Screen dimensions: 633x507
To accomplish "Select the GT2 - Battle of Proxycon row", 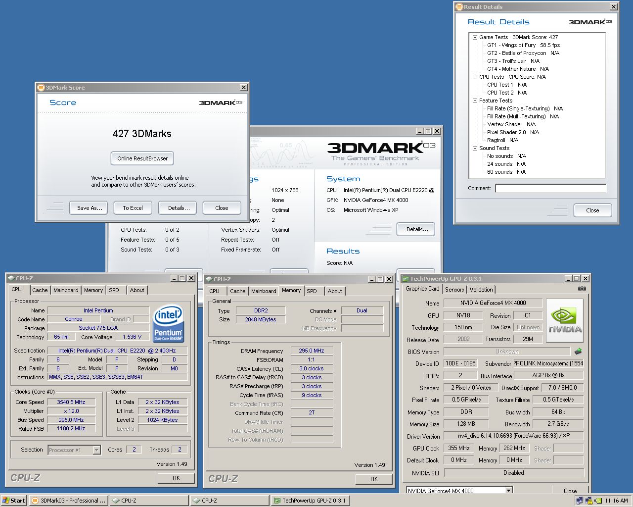I will (x=523, y=53).
